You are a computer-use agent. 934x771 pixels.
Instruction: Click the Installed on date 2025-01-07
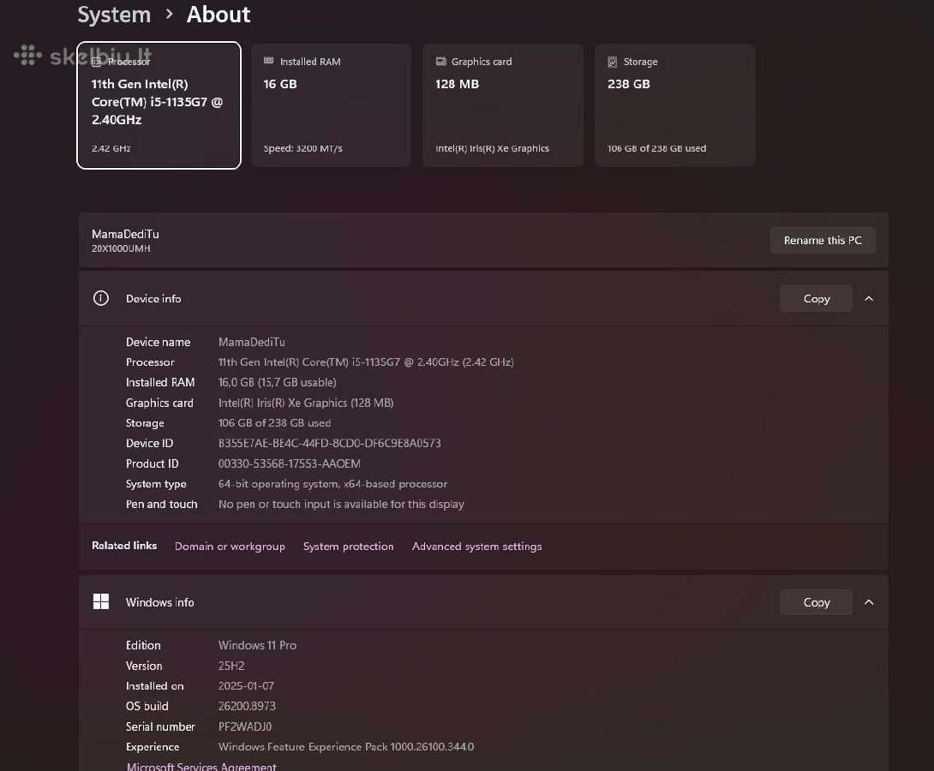246,686
